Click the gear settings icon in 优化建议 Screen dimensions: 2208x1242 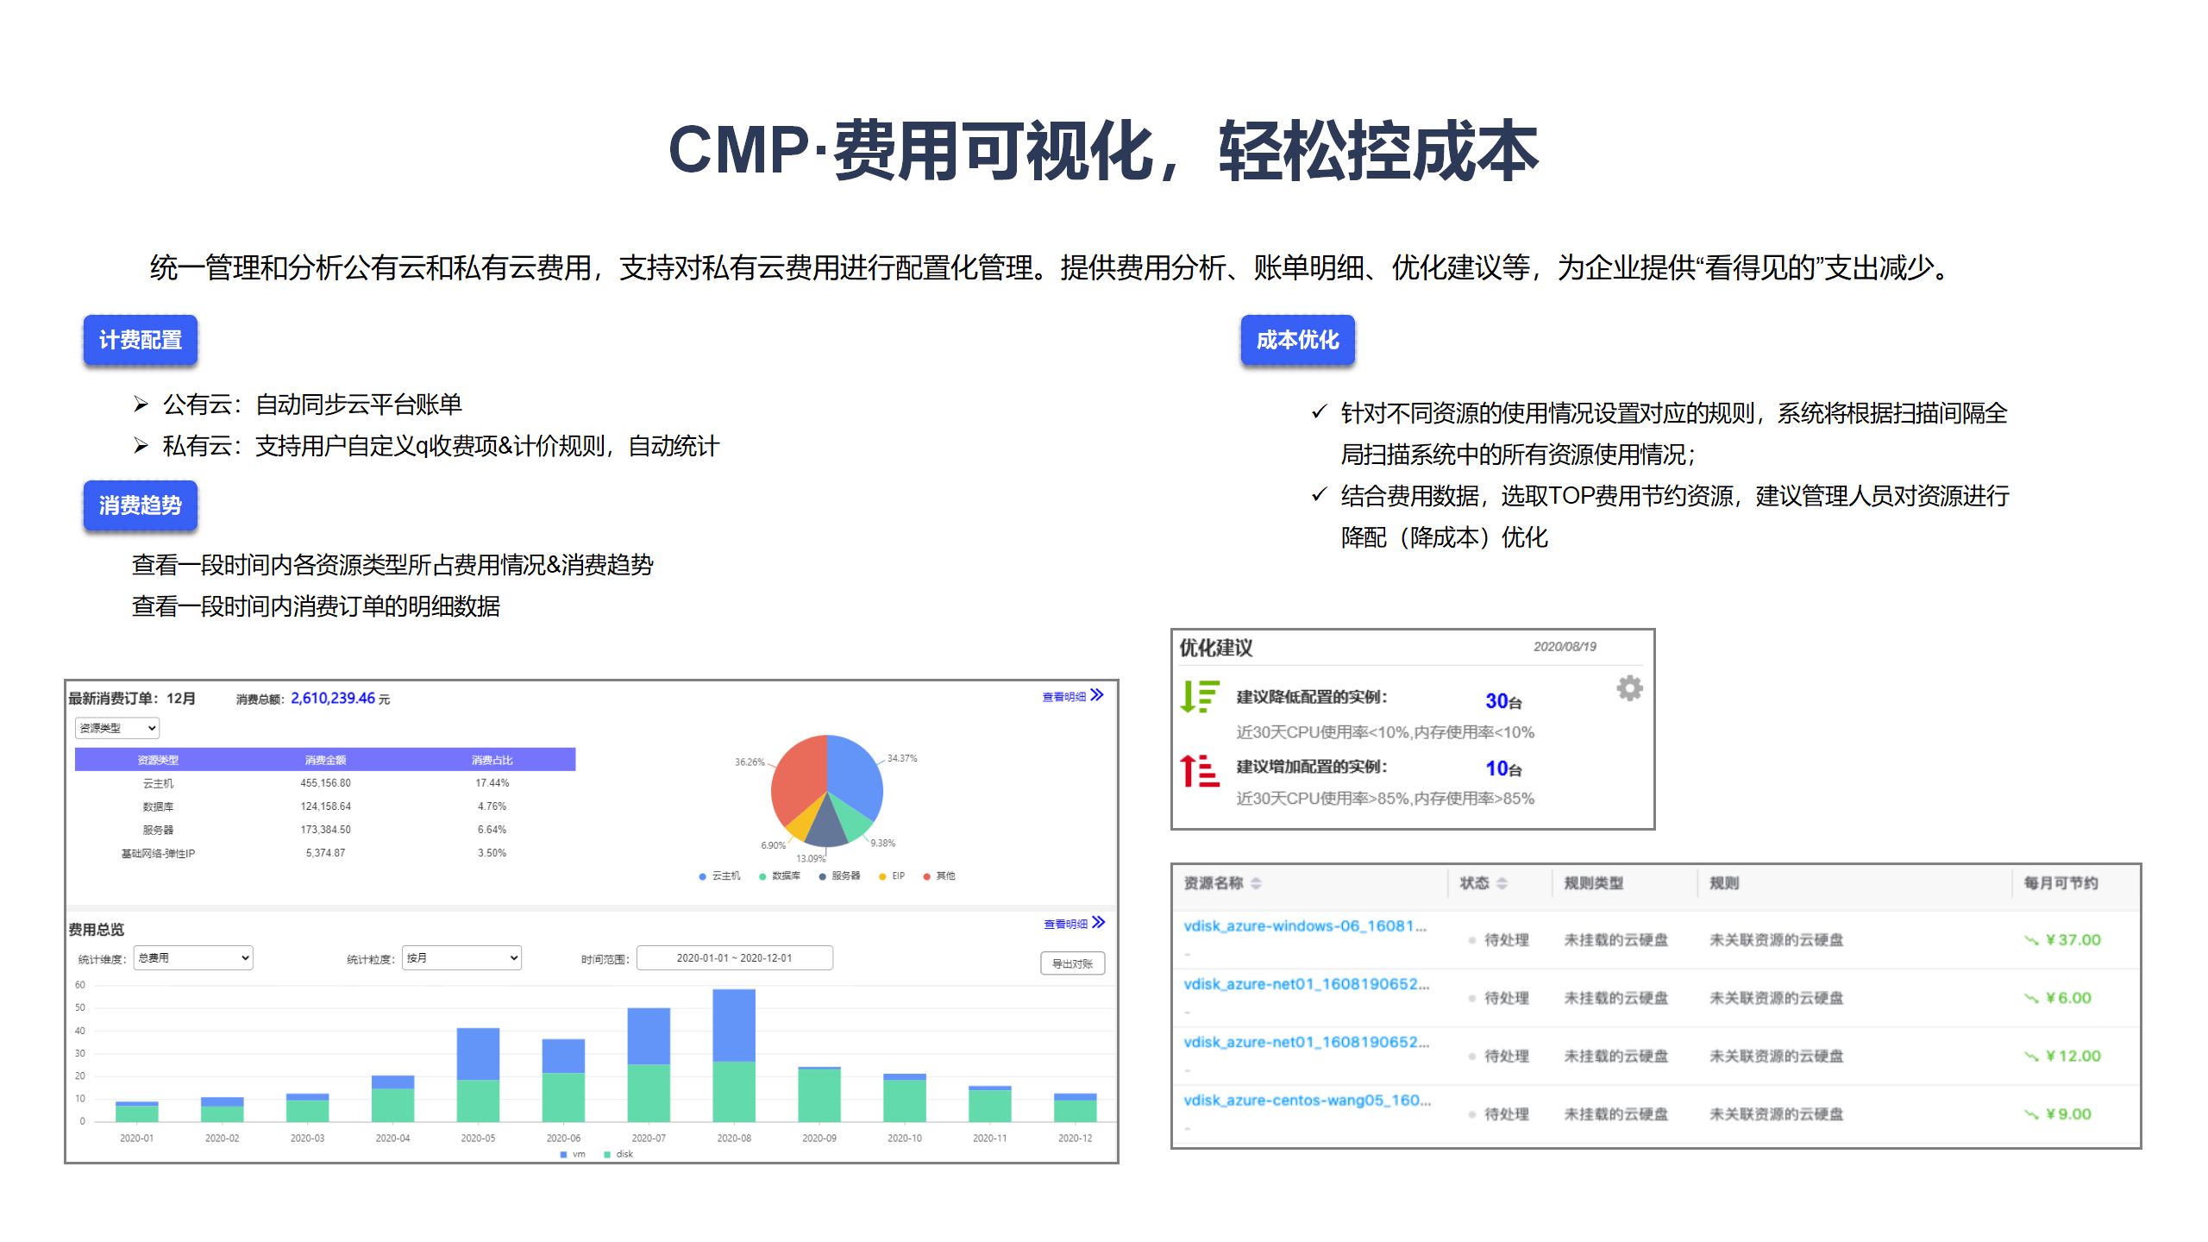[x=1628, y=688]
